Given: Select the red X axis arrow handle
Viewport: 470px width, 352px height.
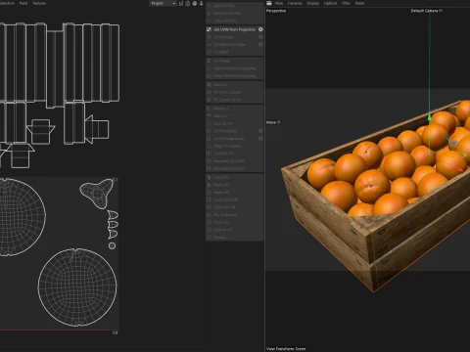Looking at the screenshot, I should (459, 169).
